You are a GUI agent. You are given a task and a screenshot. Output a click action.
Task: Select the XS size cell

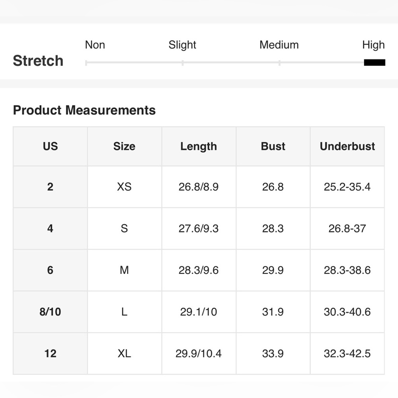[124, 187]
